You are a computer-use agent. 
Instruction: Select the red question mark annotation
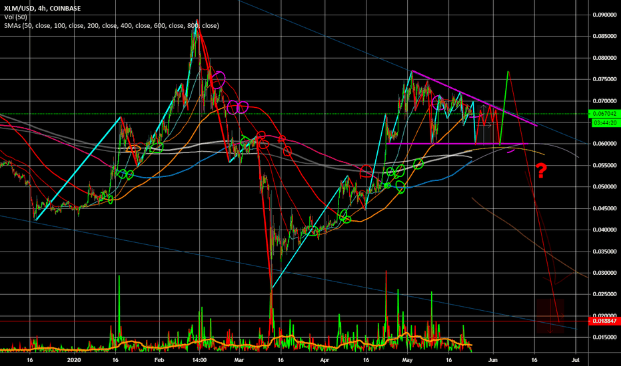542,170
